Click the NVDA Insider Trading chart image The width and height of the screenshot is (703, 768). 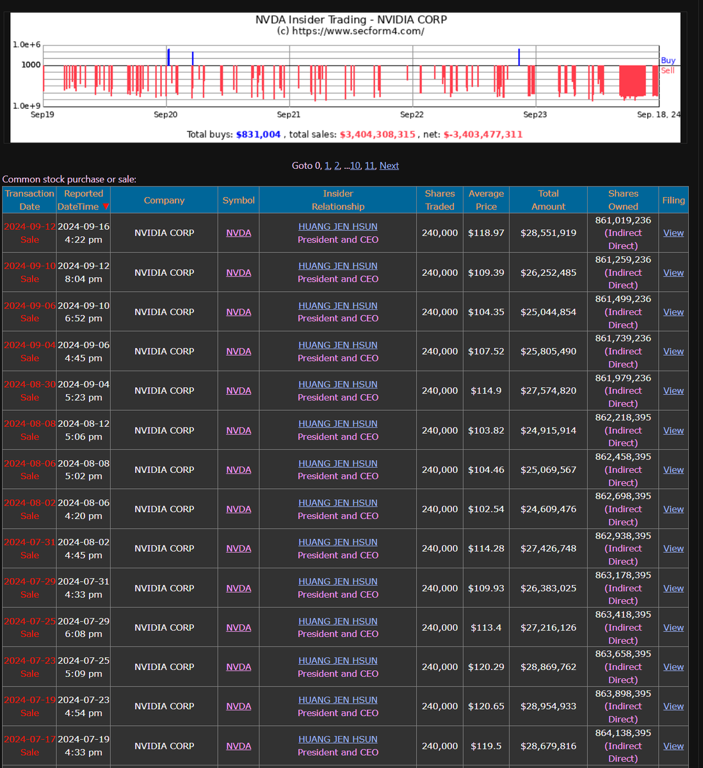tap(346, 77)
